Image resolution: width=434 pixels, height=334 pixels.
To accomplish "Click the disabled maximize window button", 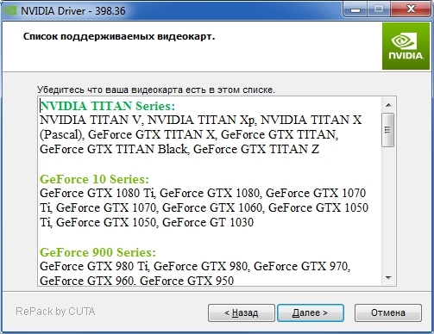I will [379, 10].
